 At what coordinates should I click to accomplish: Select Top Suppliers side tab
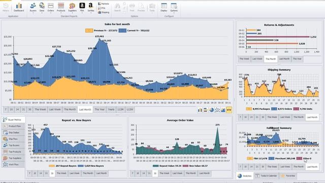click(13, 158)
